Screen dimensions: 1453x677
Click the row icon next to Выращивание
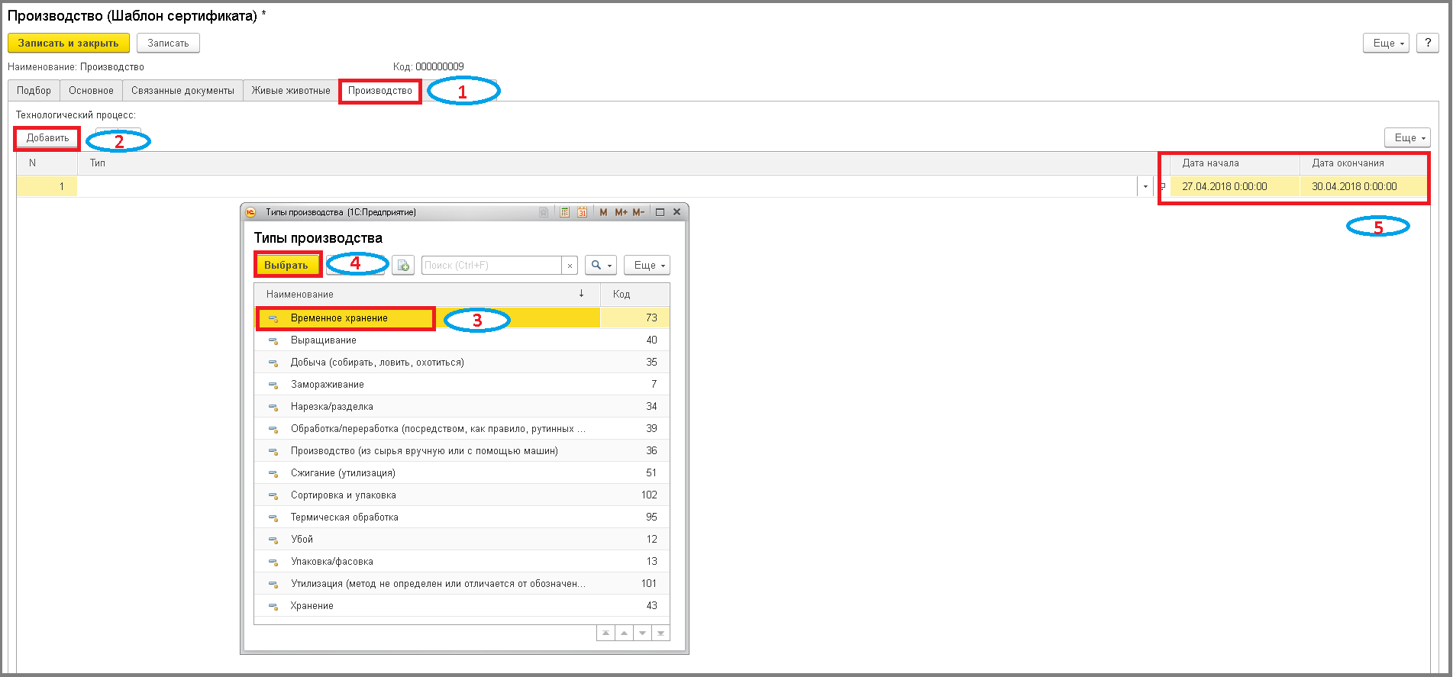[x=273, y=340]
